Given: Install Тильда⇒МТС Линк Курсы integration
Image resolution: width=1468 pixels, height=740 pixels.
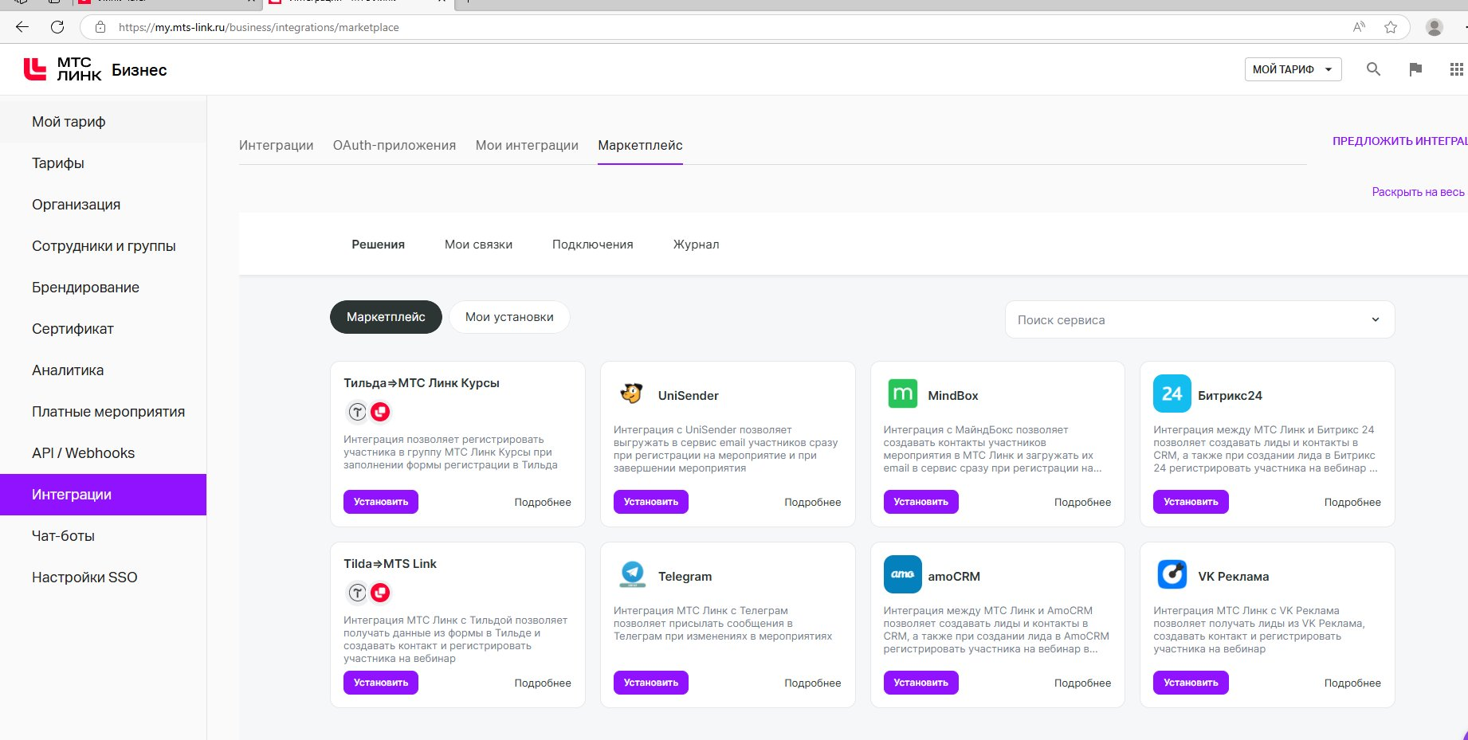Looking at the screenshot, I should [x=381, y=502].
